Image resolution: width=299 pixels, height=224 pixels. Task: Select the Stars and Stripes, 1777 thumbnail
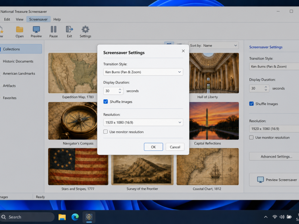pos(78,167)
